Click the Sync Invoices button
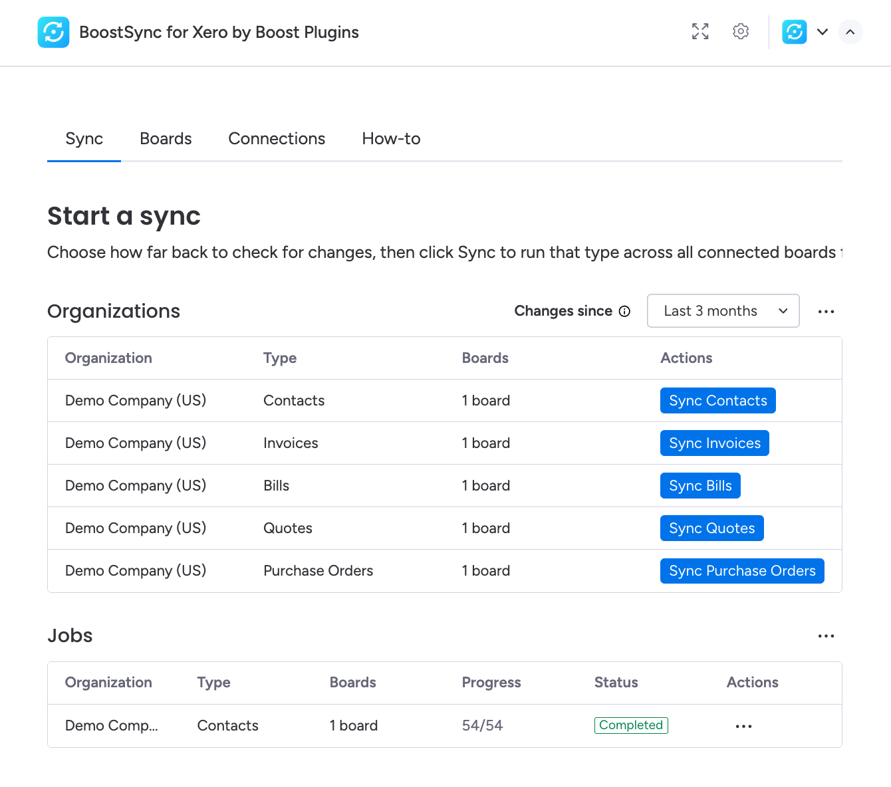This screenshot has height=787, width=891. 715,443
